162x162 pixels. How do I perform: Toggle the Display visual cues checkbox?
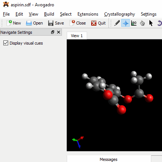tap(6, 43)
